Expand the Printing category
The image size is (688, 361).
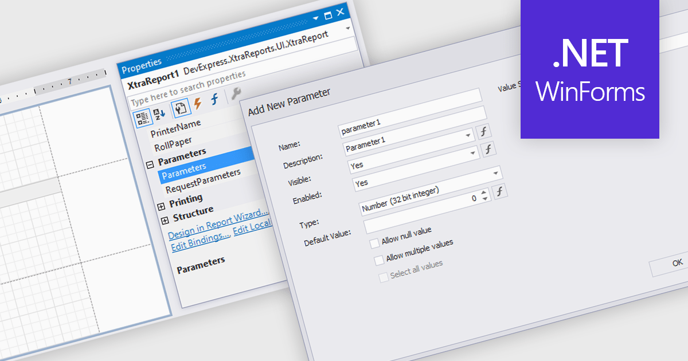pos(161,206)
